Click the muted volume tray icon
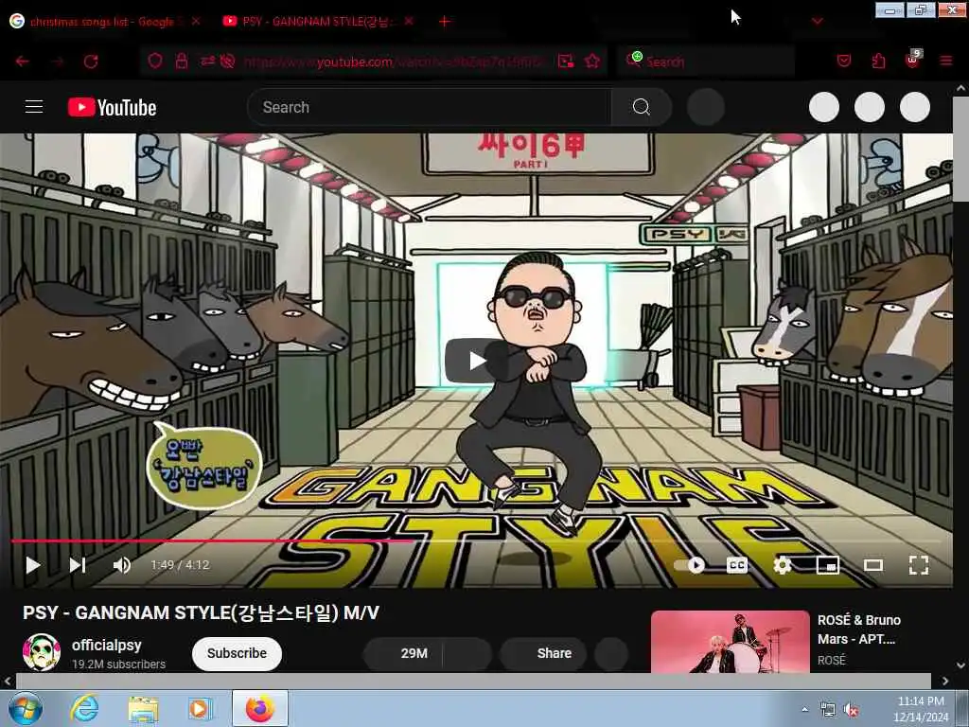This screenshot has height=727, width=969. pos(852,710)
